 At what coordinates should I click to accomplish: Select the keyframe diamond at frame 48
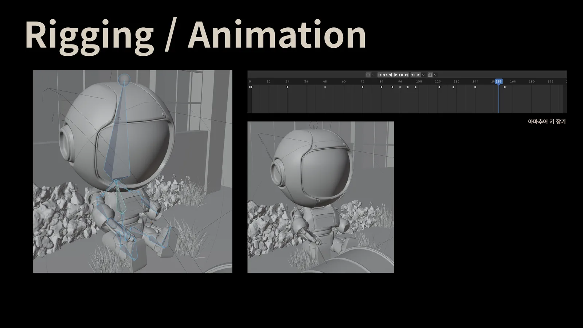coord(325,87)
